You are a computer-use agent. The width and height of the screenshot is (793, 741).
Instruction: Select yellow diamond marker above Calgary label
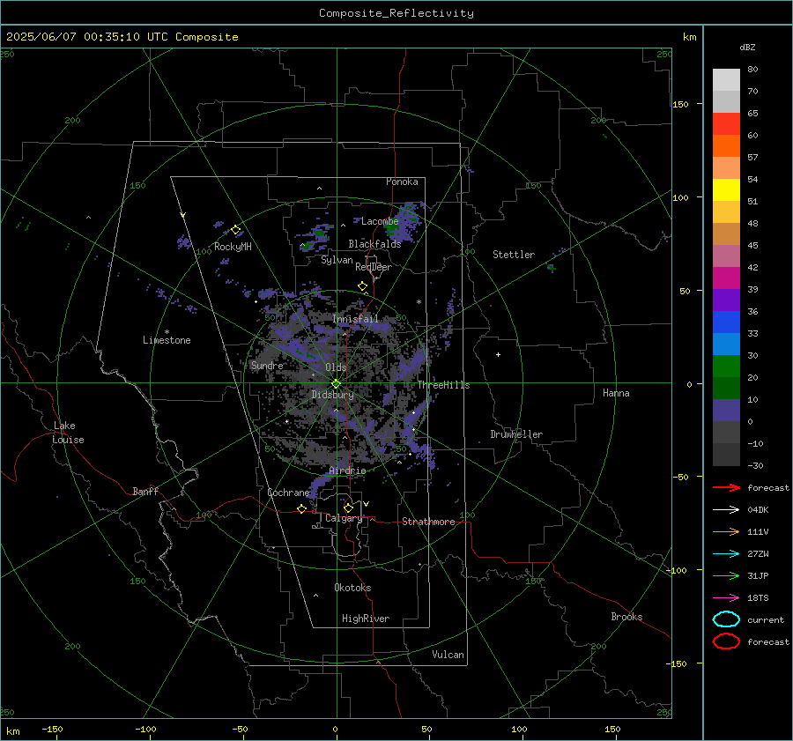tap(348, 508)
